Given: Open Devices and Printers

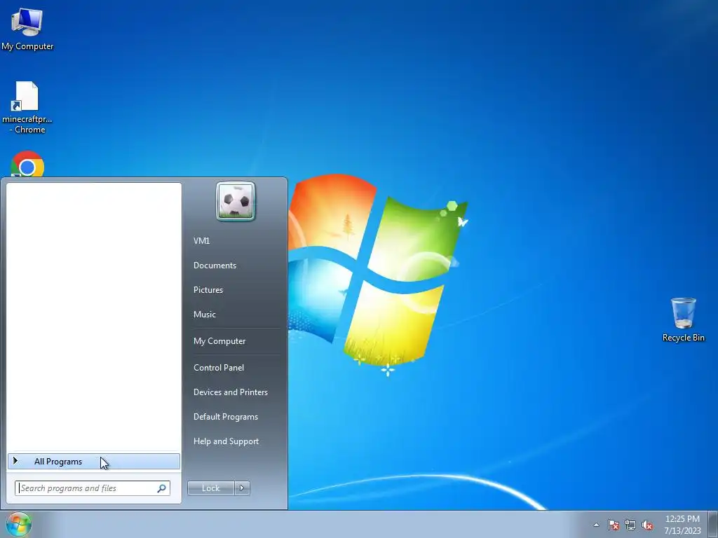Looking at the screenshot, I should [x=230, y=392].
